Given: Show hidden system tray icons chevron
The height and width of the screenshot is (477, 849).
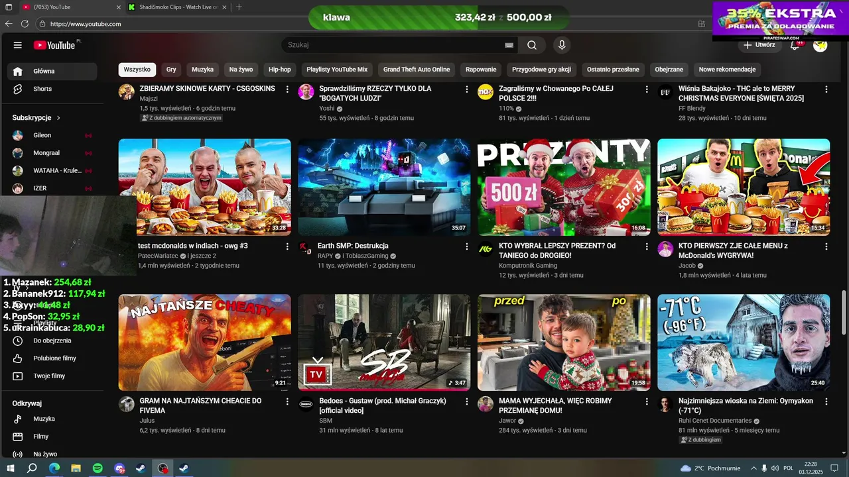Looking at the screenshot, I should [x=753, y=468].
